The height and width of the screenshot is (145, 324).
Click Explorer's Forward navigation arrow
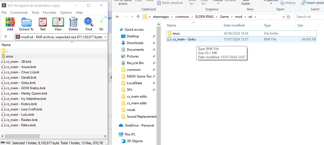coord(126,17)
